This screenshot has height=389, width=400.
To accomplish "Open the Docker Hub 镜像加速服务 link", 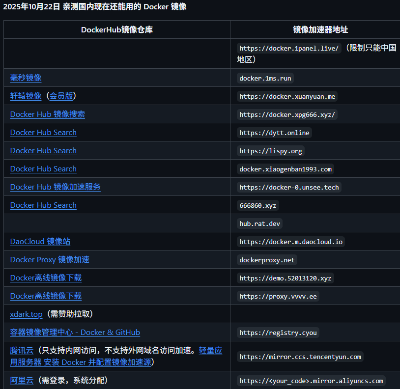I will 56,187.
